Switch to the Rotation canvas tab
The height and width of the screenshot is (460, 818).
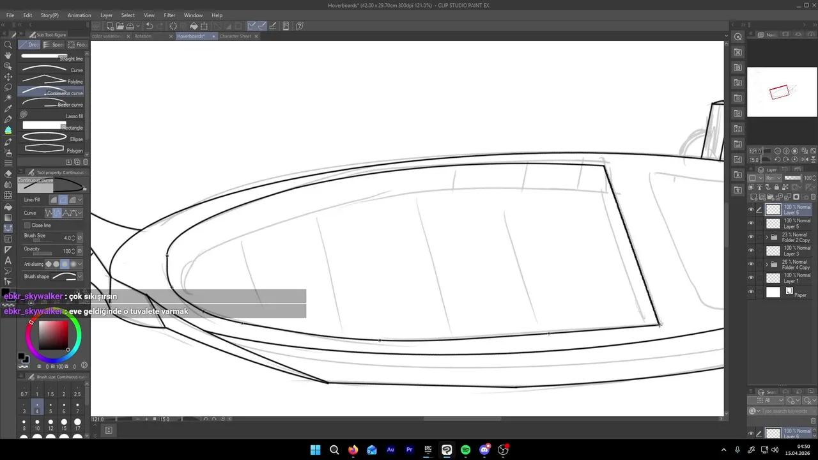(143, 36)
